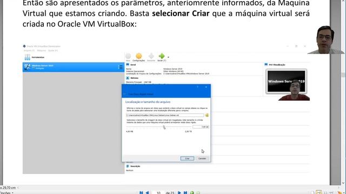The image size is (346, 194).
Task: Close the create disk dialog
Action: tap(206, 87)
